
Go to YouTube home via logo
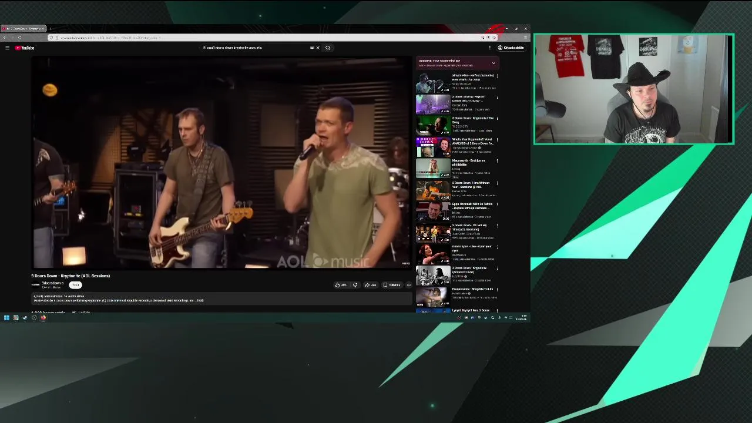coord(25,48)
